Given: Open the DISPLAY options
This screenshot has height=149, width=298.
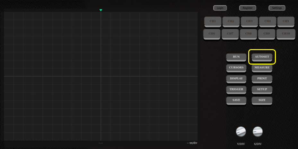Looking at the screenshot, I should (236, 79).
